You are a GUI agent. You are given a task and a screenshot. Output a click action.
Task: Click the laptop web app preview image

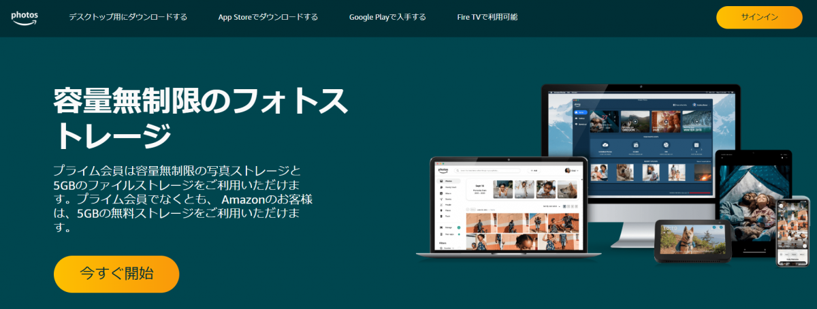508,208
